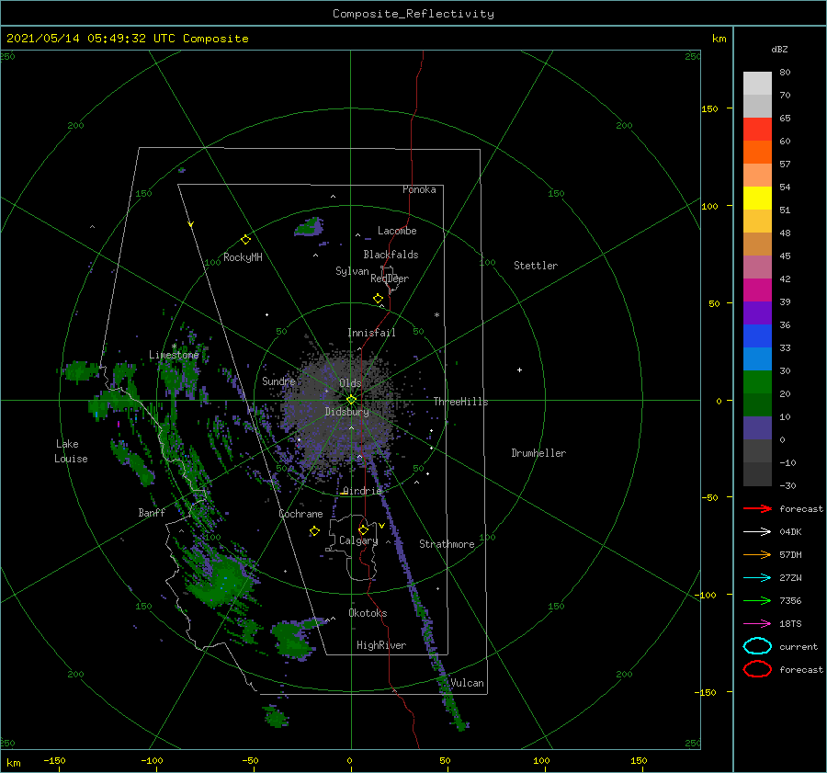Select the Banff label

click(152, 512)
